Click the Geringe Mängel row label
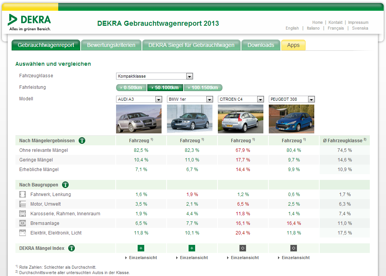386x276 pixels. tap(36, 160)
